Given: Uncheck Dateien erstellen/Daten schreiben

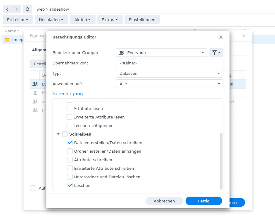Looking at the screenshot, I should (70, 143).
